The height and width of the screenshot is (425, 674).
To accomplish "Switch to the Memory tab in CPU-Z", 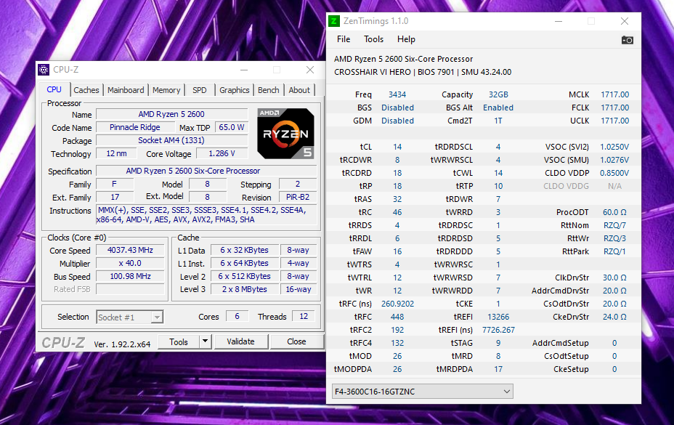I will coord(166,90).
